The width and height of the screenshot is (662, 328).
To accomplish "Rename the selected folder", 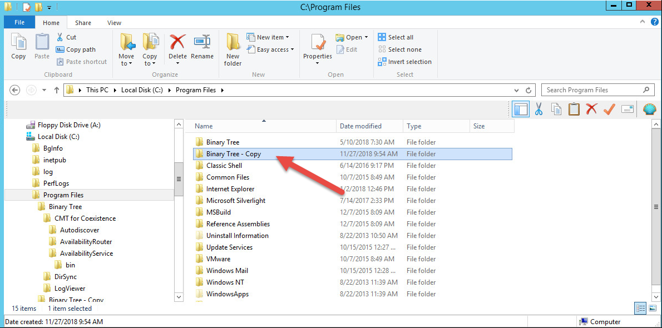I will [202, 47].
